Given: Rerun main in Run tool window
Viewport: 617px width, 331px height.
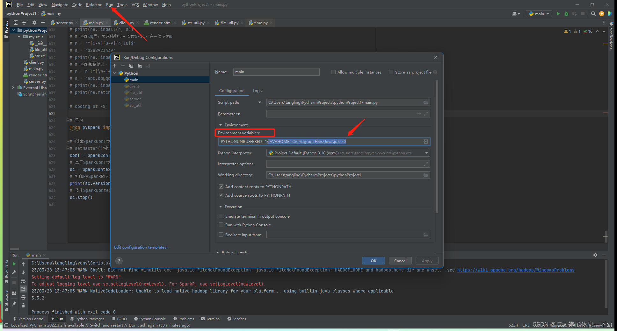Looking at the screenshot, I should pyautogui.click(x=14, y=264).
